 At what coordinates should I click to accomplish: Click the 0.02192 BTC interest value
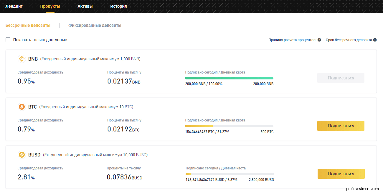(x=123, y=129)
